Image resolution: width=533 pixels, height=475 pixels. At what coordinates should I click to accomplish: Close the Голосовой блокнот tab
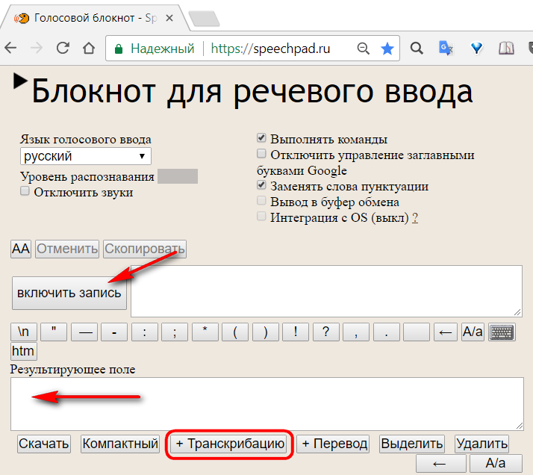169,18
